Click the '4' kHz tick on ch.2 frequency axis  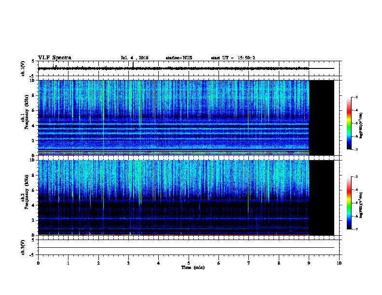(x=34, y=205)
